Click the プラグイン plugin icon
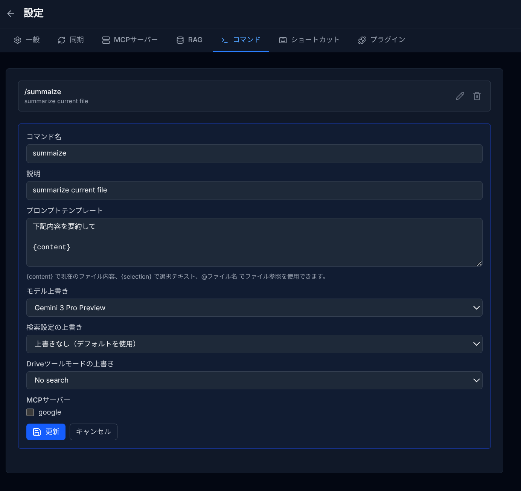Image resolution: width=521 pixels, height=491 pixels. pos(362,40)
